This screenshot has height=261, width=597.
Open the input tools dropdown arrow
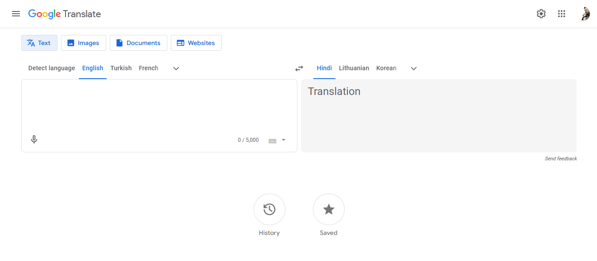284,140
